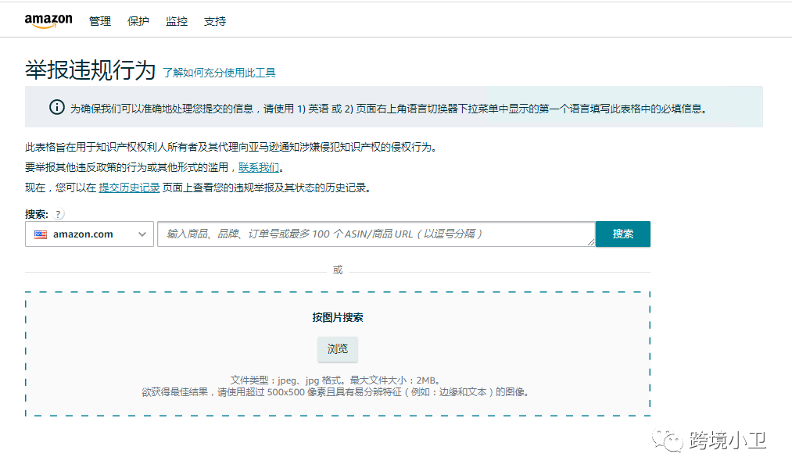The image size is (792, 475).
Task: Click the 举报违规行为 page title
Action: click(91, 70)
